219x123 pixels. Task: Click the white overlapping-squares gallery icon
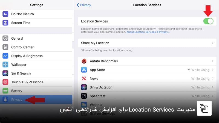[204, 108]
